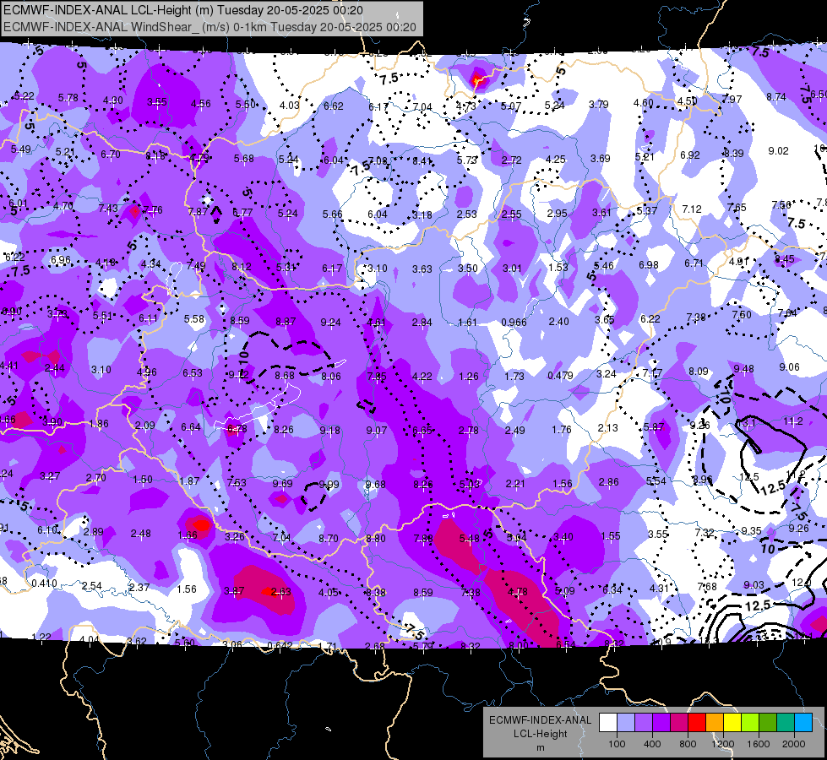
Task: Click the orange legend swatch
Action: coord(715,723)
